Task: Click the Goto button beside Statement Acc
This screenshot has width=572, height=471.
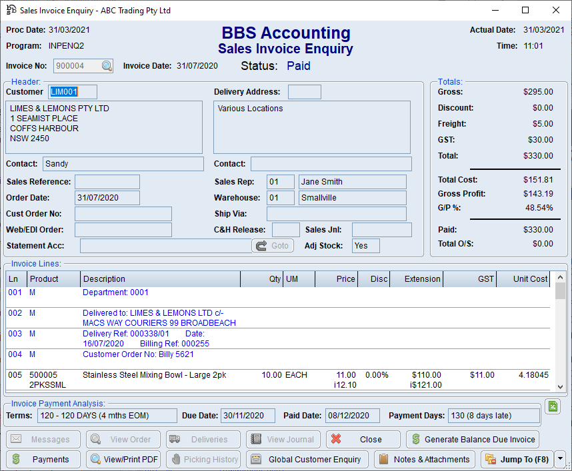Action: click(273, 246)
